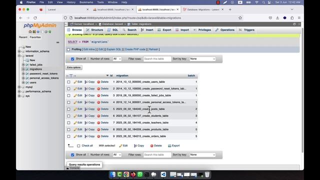Click Edit inline link
This screenshot has height=180, width=320.
tap(89, 49)
